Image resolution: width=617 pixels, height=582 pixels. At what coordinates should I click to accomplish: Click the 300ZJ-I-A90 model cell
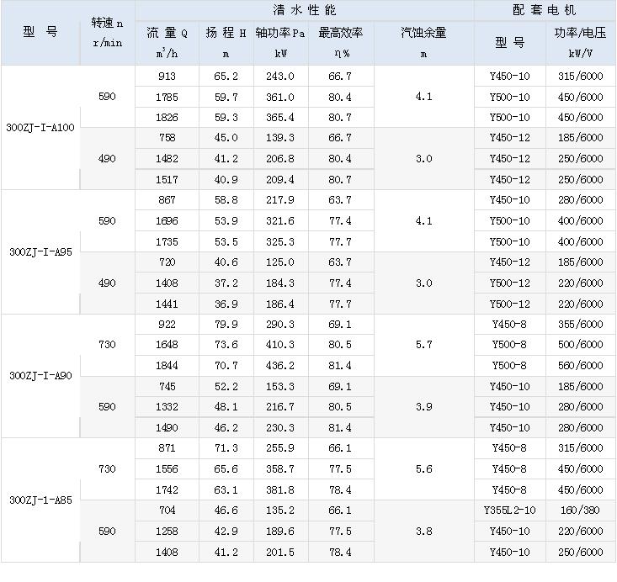pyautogui.click(x=40, y=376)
